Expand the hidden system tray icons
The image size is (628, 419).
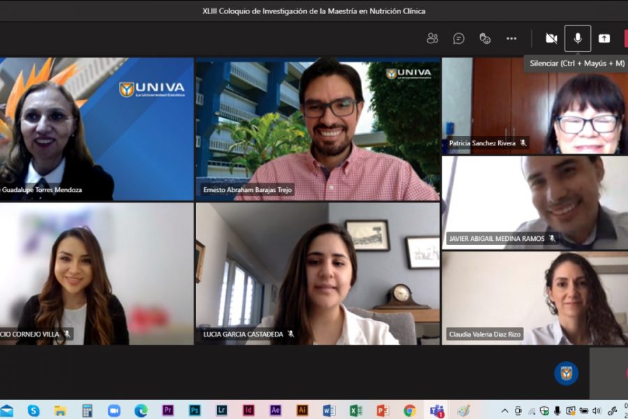[x=504, y=411]
